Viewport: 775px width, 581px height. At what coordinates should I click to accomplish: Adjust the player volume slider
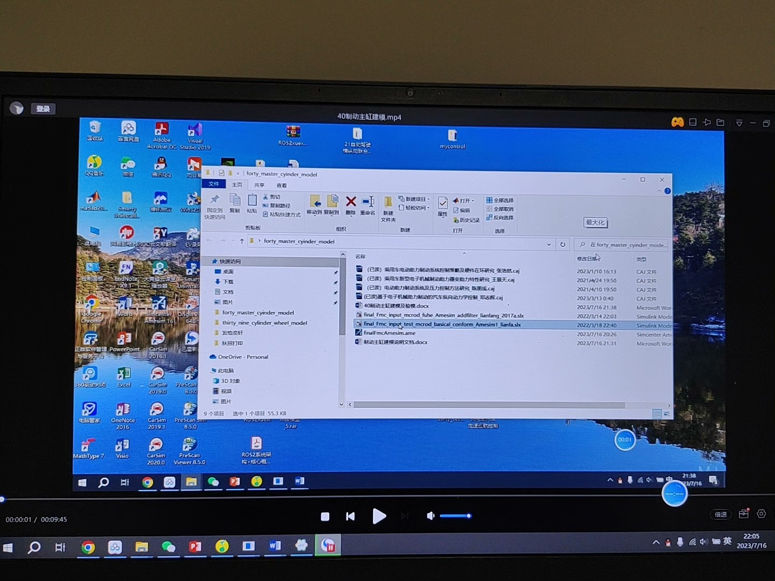pos(456,516)
